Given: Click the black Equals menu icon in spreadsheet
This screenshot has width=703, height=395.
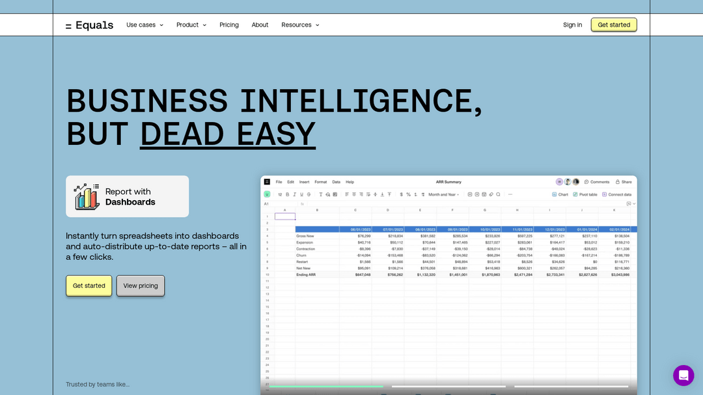Looking at the screenshot, I should point(267,182).
